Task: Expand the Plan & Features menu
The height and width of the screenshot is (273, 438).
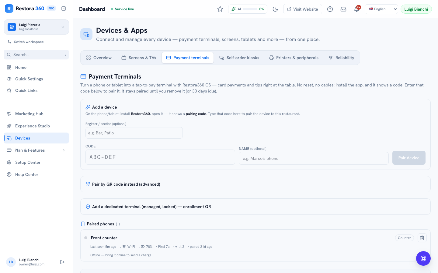Action: pos(36,150)
